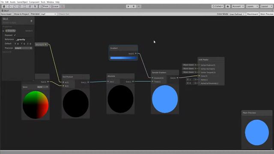274x154 pixels.
Task: Open the GameObject menu
Action: pos(22,2)
